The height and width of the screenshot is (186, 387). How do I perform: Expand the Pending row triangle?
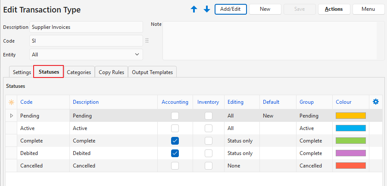pos(12,115)
